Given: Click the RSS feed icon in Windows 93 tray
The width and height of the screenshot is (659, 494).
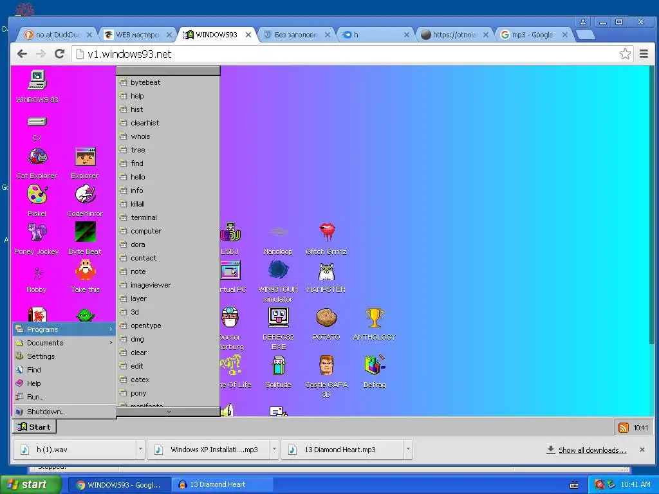Looking at the screenshot, I should coord(624,428).
